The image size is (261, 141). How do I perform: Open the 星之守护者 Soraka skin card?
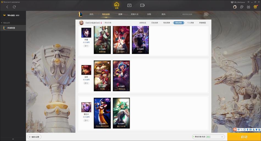[121, 113]
